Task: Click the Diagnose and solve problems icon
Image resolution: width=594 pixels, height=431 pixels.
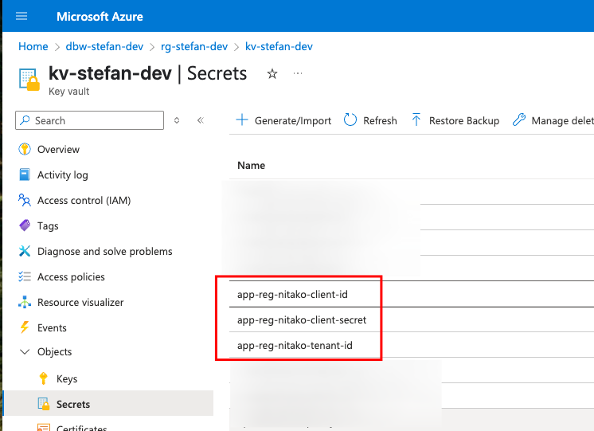Action: pos(24,251)
